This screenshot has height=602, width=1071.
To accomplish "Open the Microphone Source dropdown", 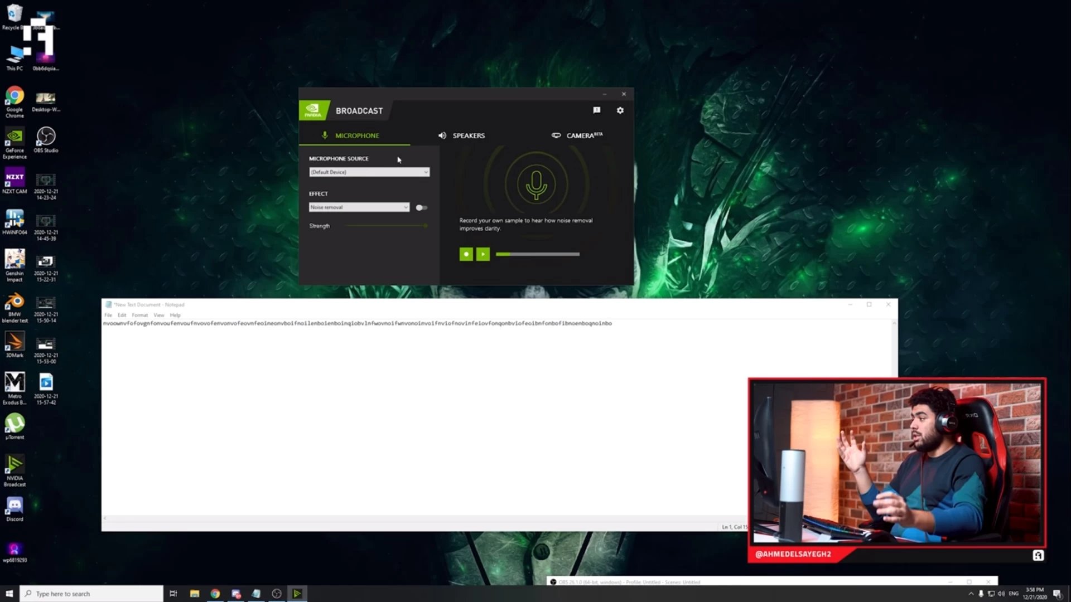I will click(369, 172).
